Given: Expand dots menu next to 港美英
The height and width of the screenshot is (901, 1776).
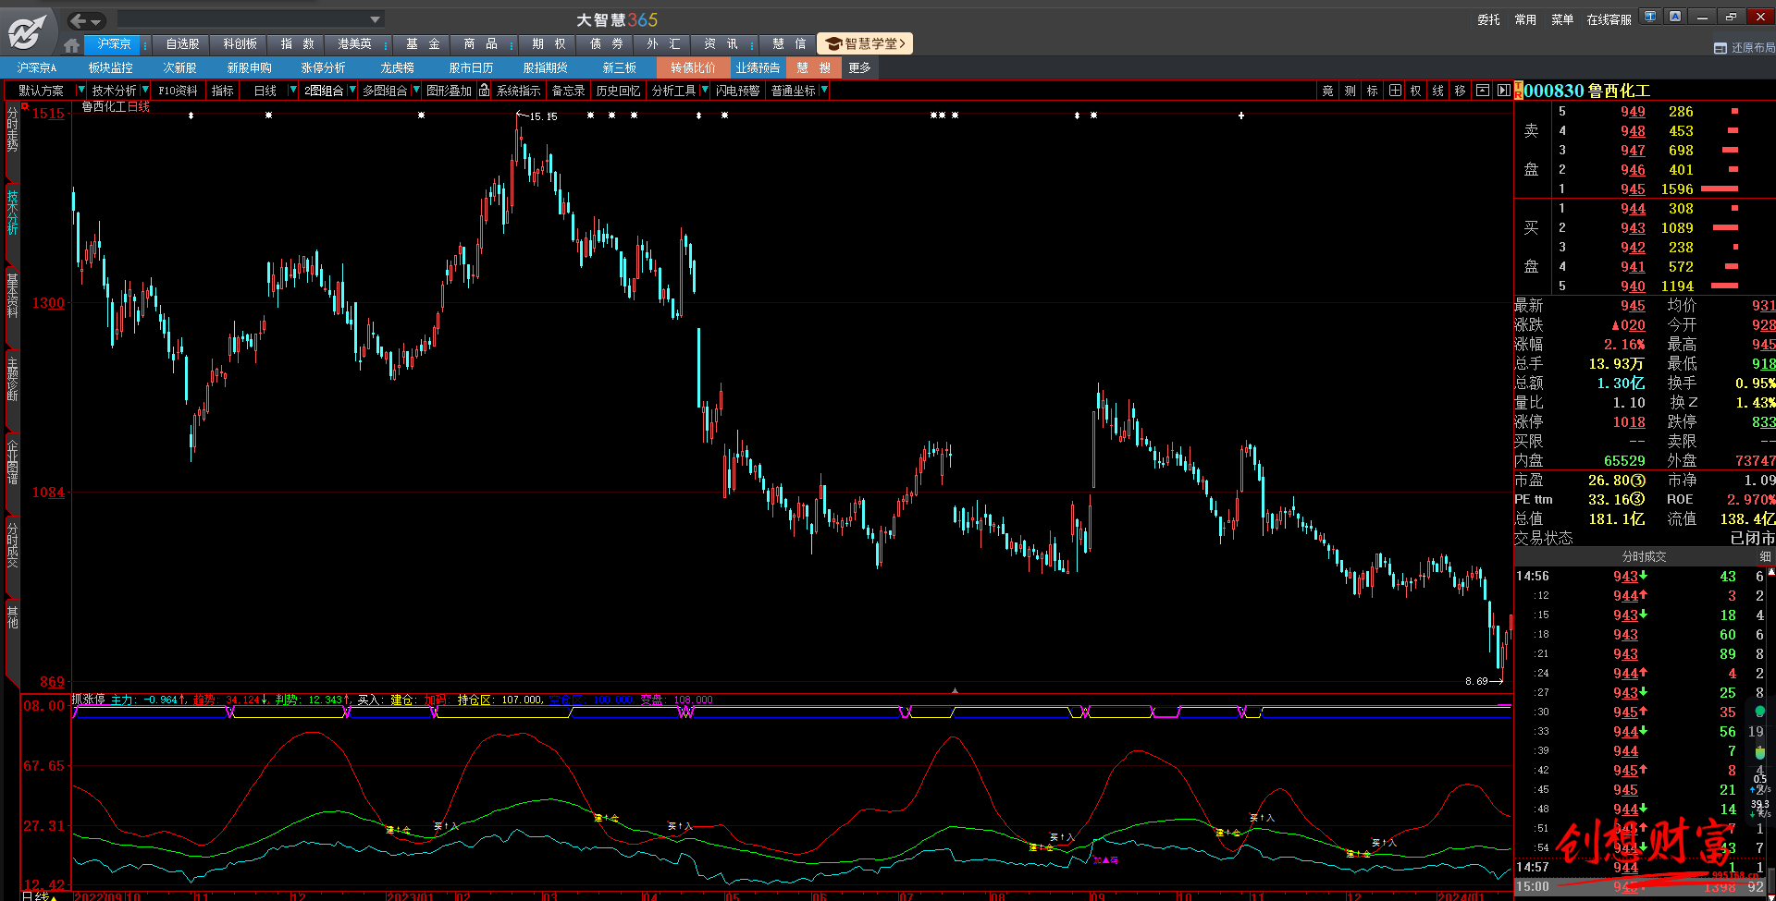Looking at the screenshot, I should point(386,44).
